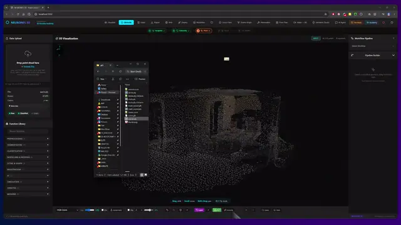401x225 pixels.
Task: Click the purple Label button in bottom toolbar
Action: (x=199, y=210)
